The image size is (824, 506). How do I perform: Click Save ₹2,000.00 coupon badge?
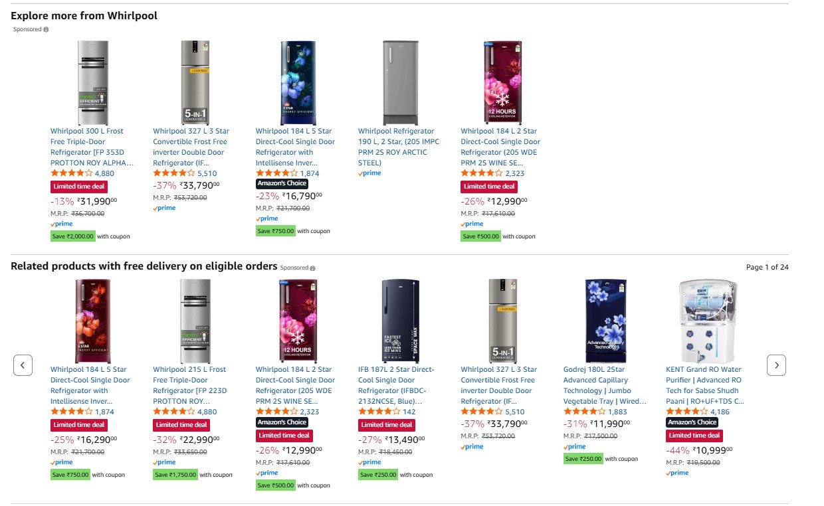point(73,236)
